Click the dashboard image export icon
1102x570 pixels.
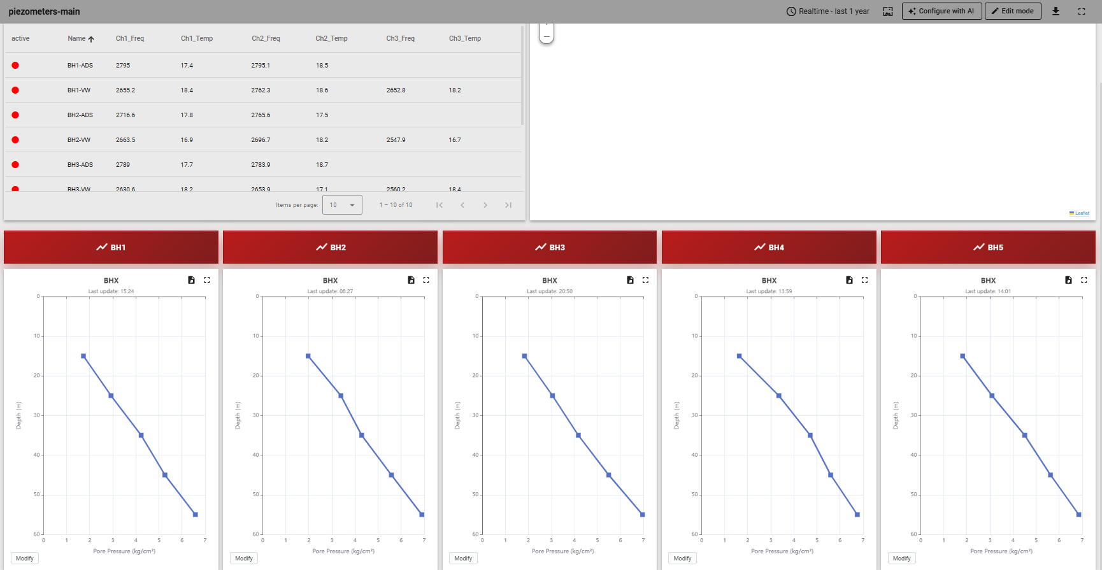pyautogui.click(x=888, y=11)
